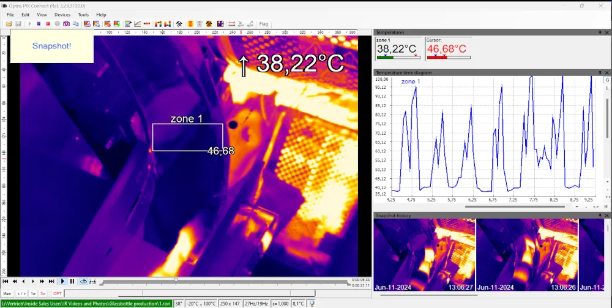Toggle pin on Snapshot history panel

click(600, 216)
